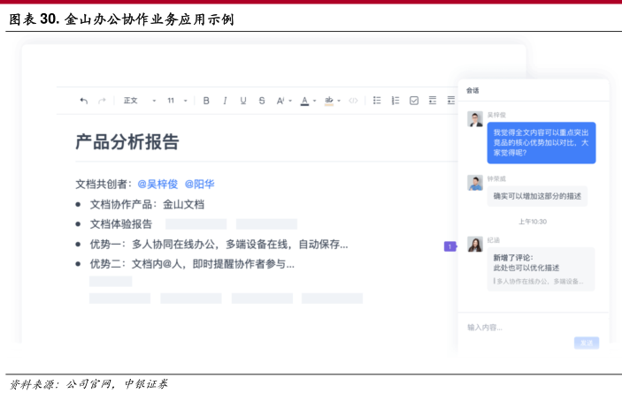Click the undo arrow in the toolbar

(x=84, y=101)
